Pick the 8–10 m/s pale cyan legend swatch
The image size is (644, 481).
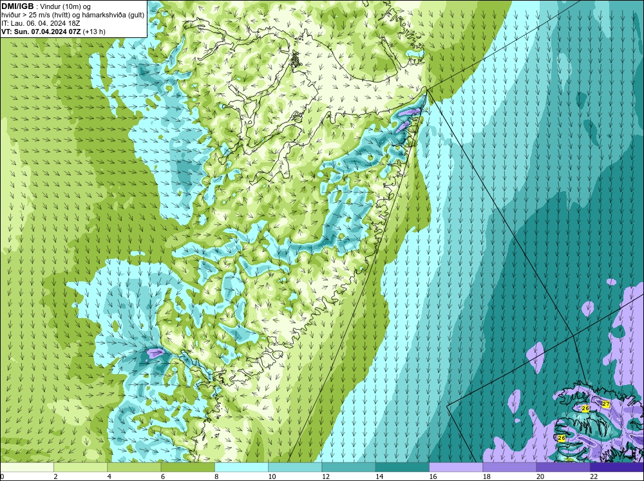coord(241,467)
